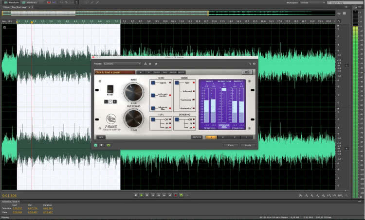This screenshot has height=220, width=365.
Task: Pause playback in transport bar
Action: pyautogui.click(x=147, y=195)
